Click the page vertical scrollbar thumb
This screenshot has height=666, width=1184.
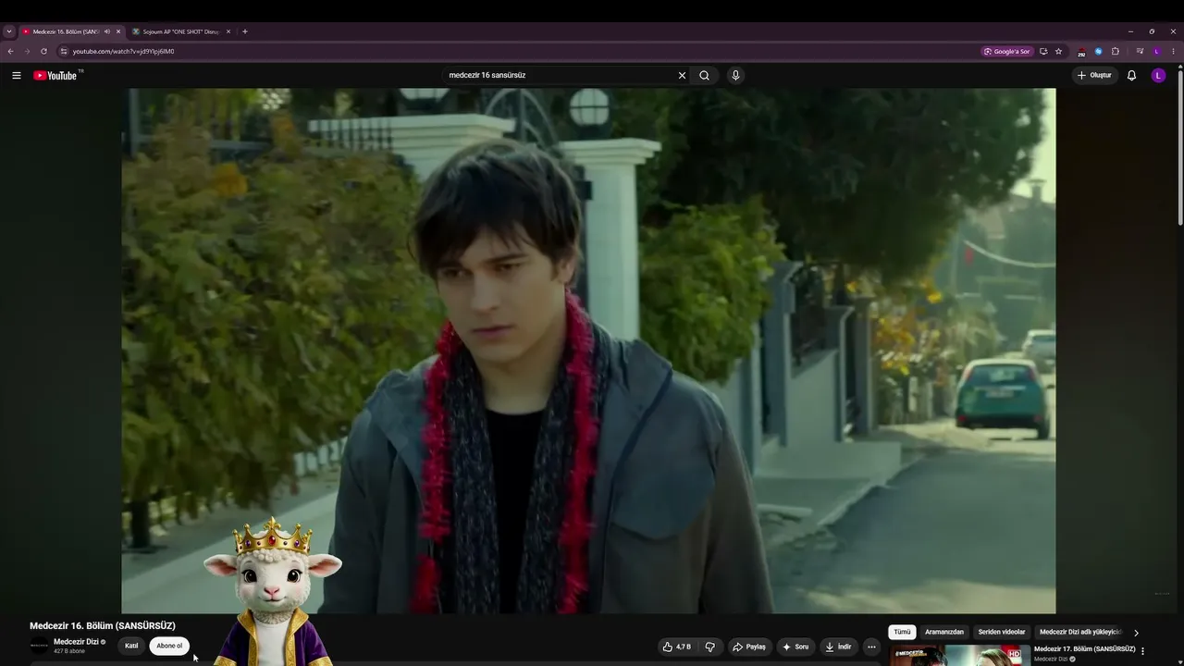pyautogui.click(x=1180, y=146)
